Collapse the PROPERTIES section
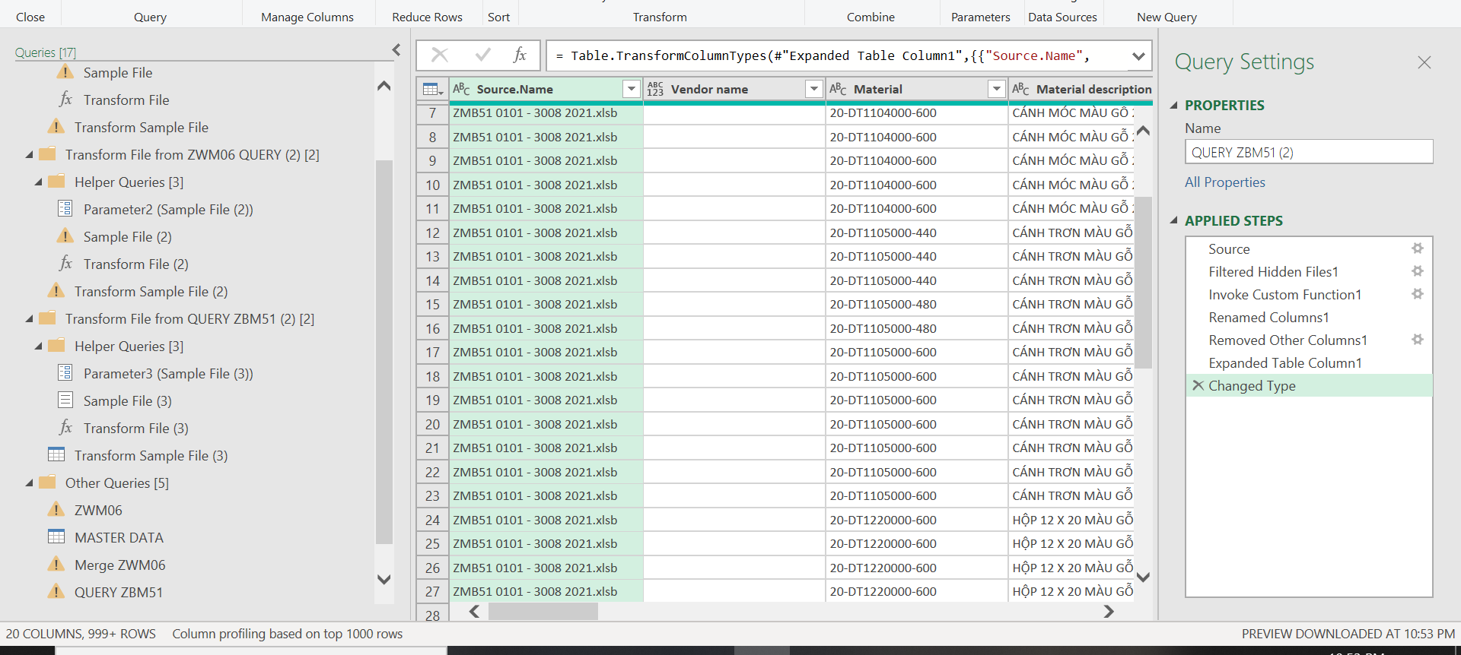1461x655 pixels. [x=1174, y=106]
